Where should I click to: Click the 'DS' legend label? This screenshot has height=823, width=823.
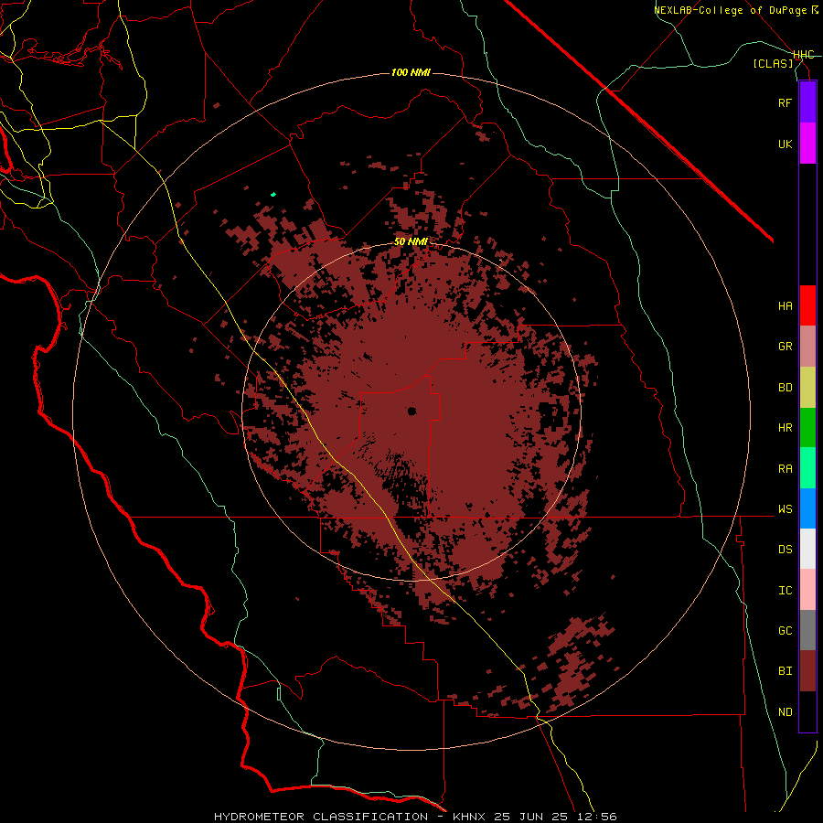pos(785,550)
